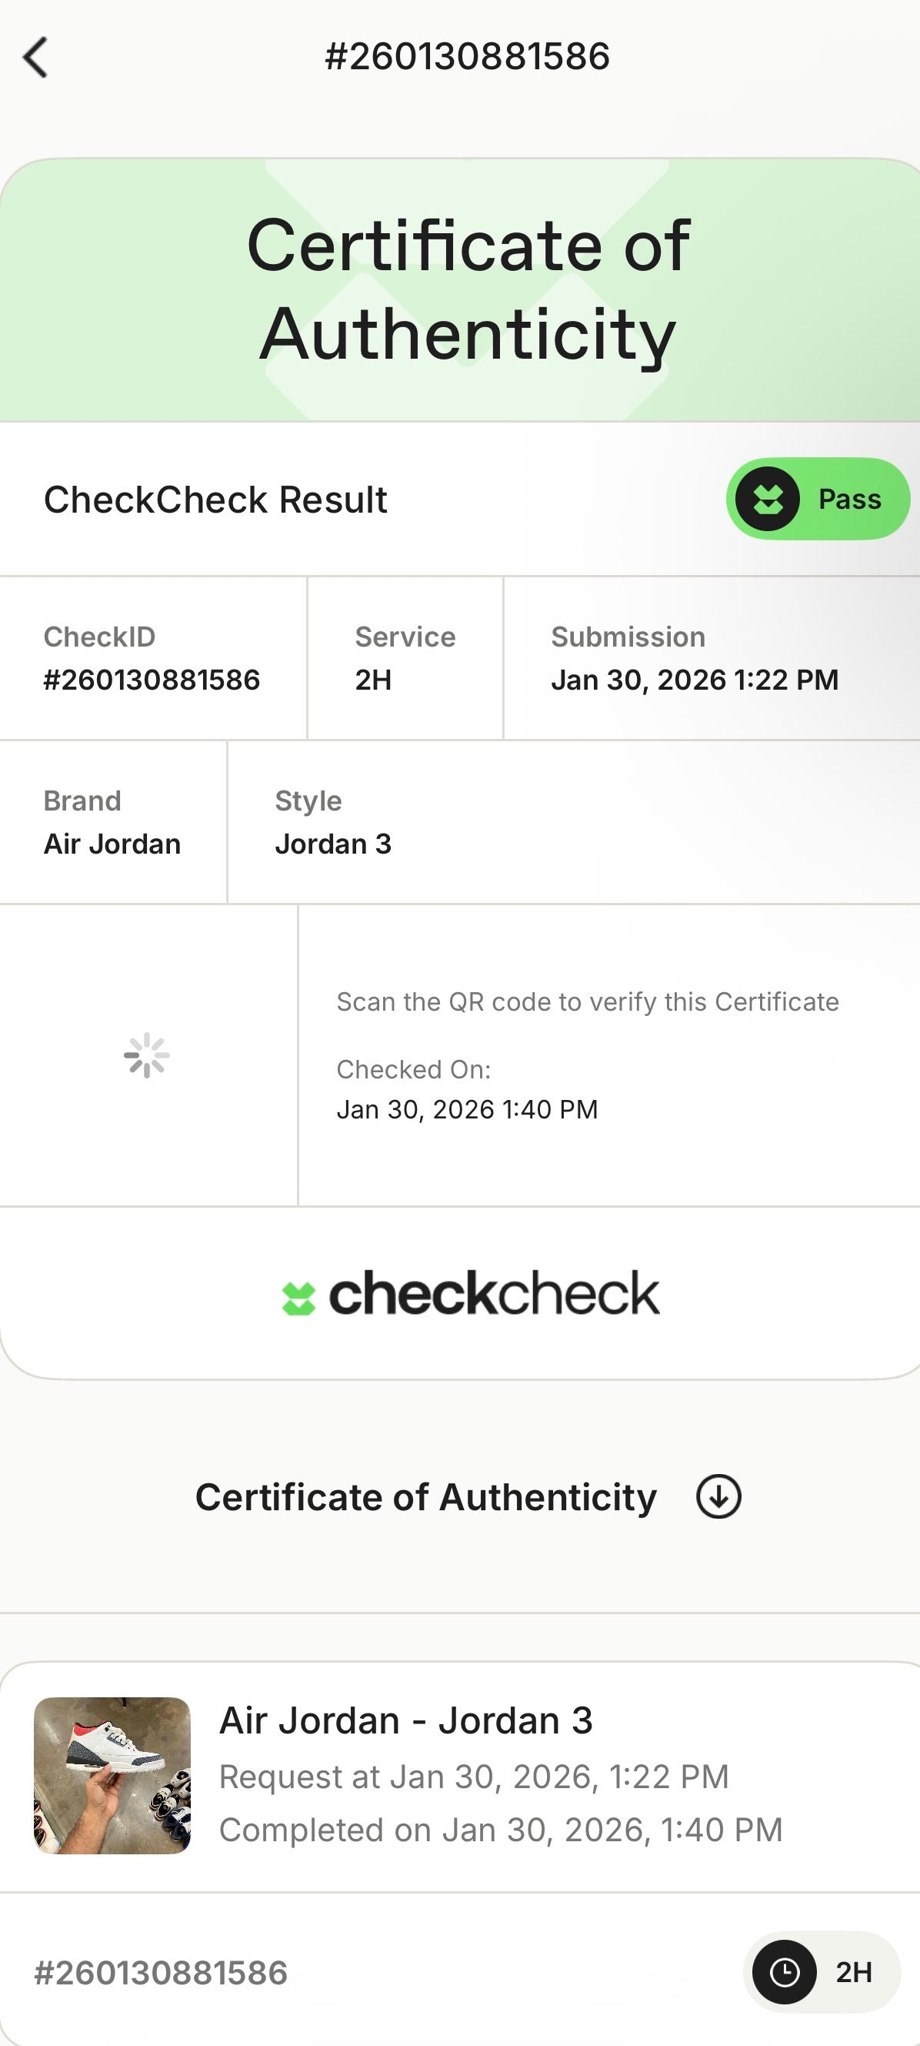Tap the Checked On date text
The width and height of the screenshot is (920, 2046).
click(467, 1108)
